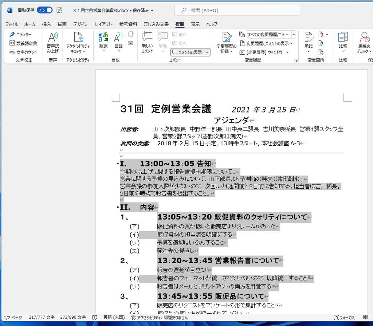Open the 変更履歴とコメントの表示 dropdown
Image resolution: width=373 pixels, height=326 pixels.
tap(266, 43)
